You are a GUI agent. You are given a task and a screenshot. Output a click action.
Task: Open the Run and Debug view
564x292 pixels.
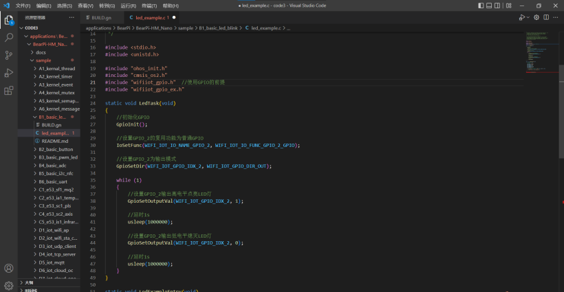9,73
